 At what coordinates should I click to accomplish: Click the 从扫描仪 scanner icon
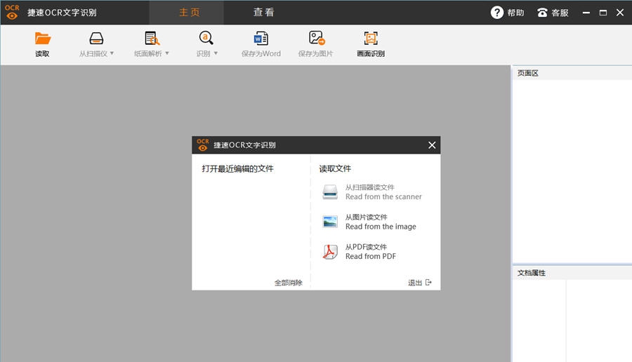(96, 39)
